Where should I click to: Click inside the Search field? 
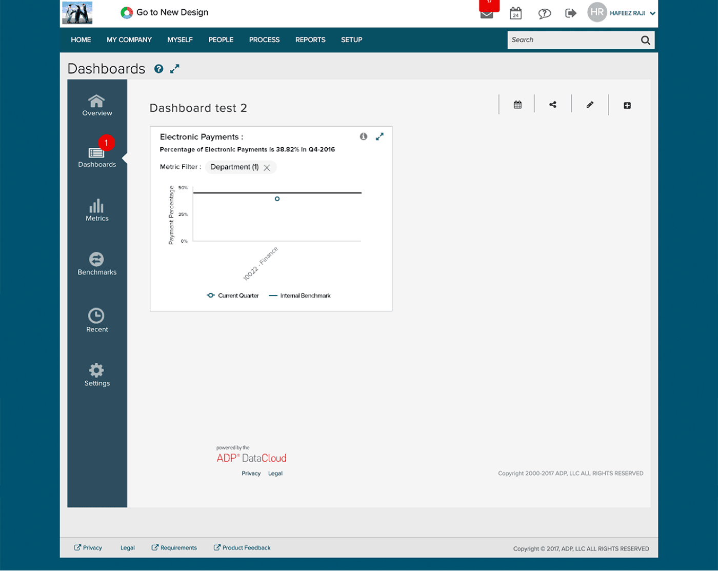tap(574, 40)
